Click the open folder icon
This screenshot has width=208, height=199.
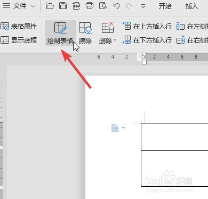click(50, 6)
